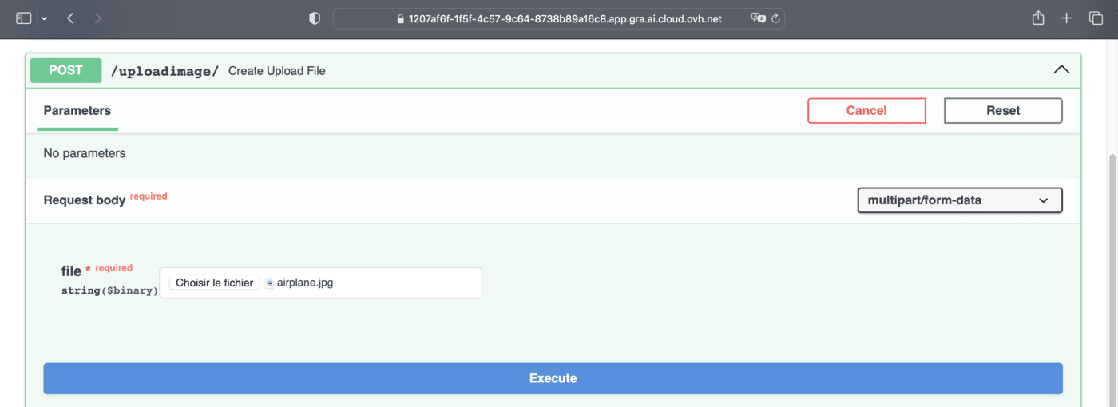Show the tab overview icon
Image resolution: width=1118 pixels, height=407 pixels.
pyautogui.click(x=1096, y=18)
